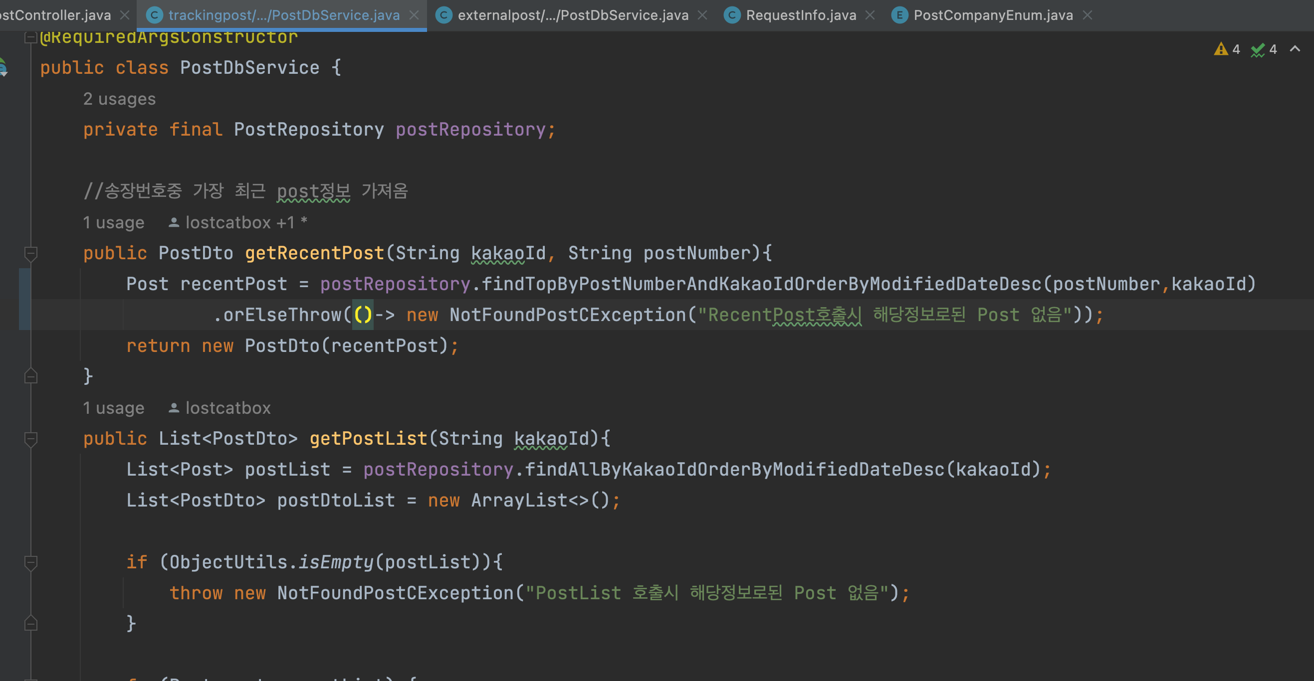This screenshot has width=1314, height=681.
Task: Switch to the RequestInfo.java tab
Action: click(x=800, y=15)
